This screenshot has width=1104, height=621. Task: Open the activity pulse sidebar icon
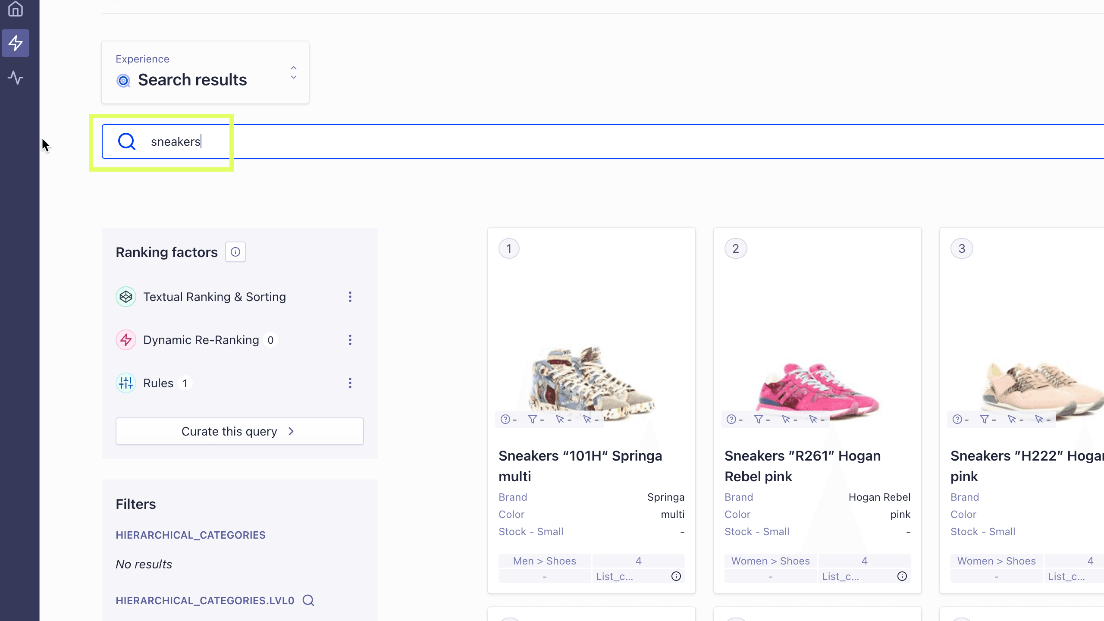click(16, 78)
